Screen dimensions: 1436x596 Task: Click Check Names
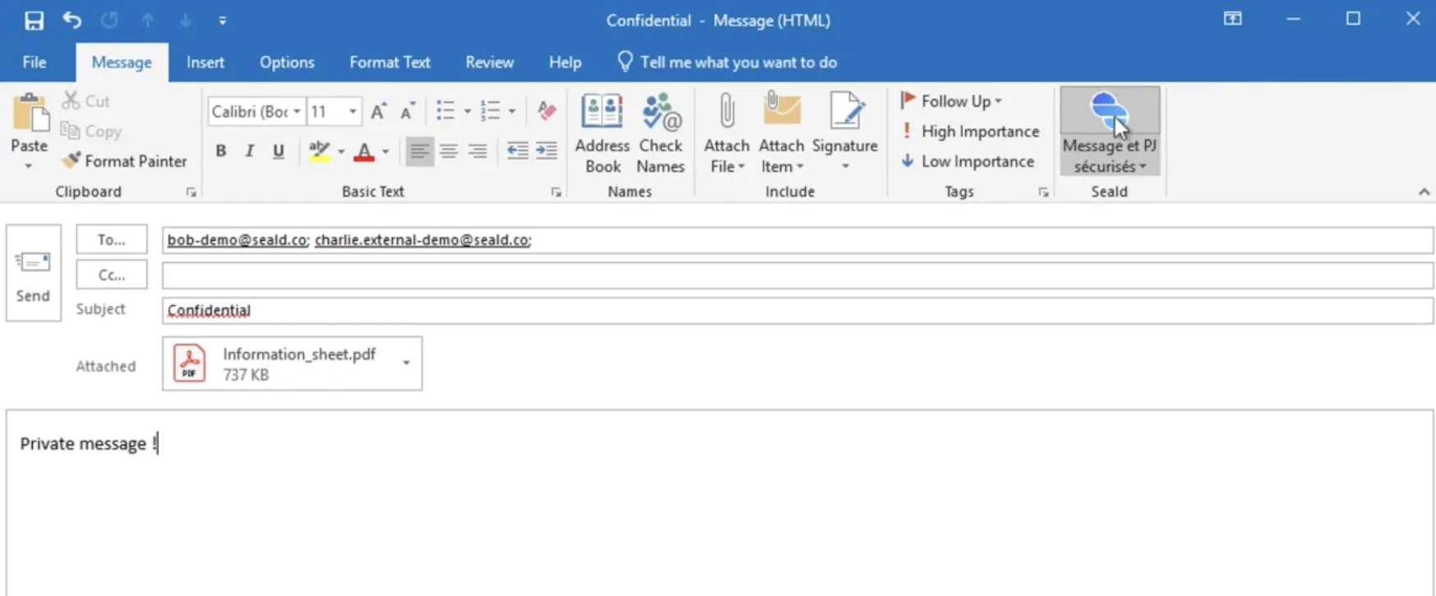click(x=661, y=133)
